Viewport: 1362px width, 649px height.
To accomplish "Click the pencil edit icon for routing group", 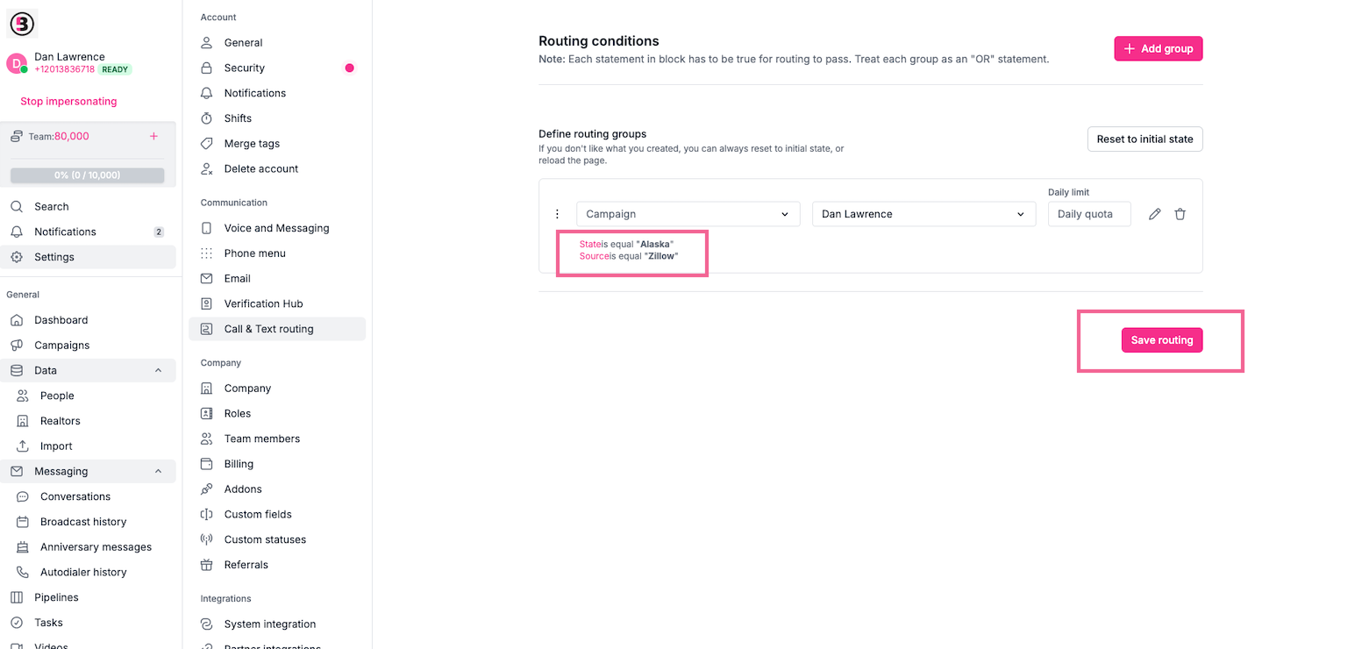I will point(1154,213).
